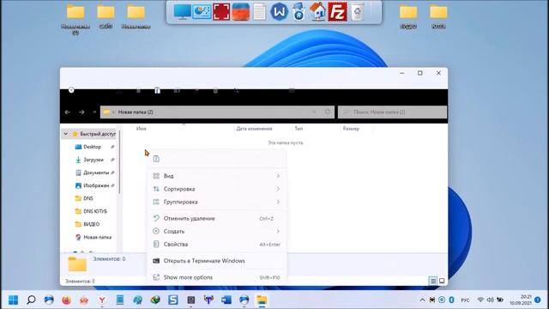Go forward with the Explorer forward arrow
This screenshot has width=549, height=309.
click(x=81, y=112)
